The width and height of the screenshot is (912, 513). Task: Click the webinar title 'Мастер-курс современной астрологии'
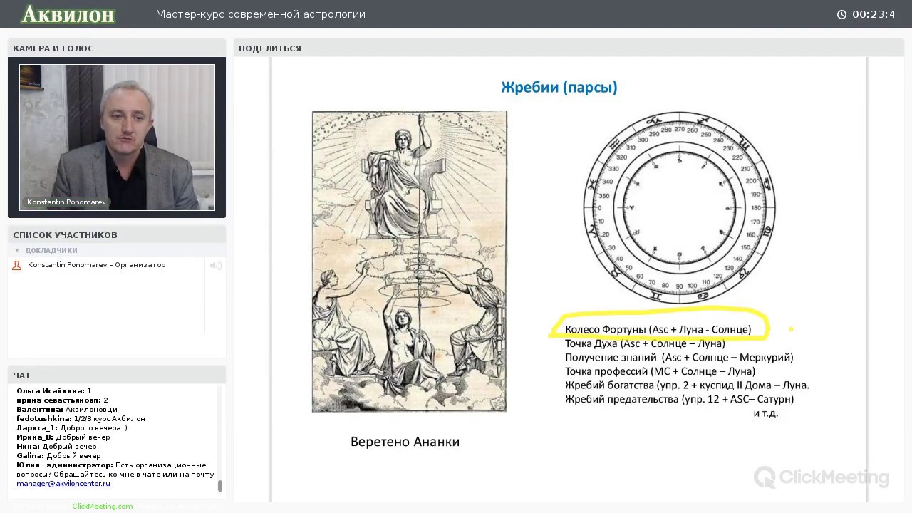(261, 14)
